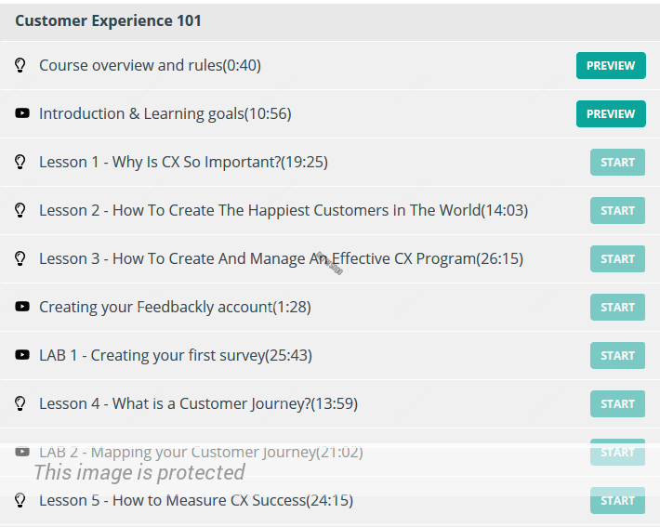Start Lesson 4 Customer Journey
The width and height of the screenshot is (660, 527).
(617, 404)
